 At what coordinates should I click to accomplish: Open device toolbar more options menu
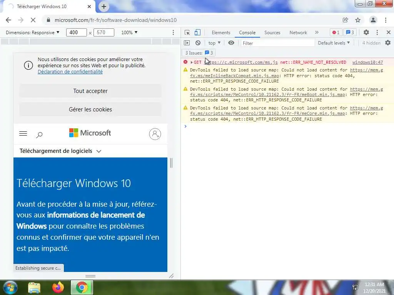173,33
